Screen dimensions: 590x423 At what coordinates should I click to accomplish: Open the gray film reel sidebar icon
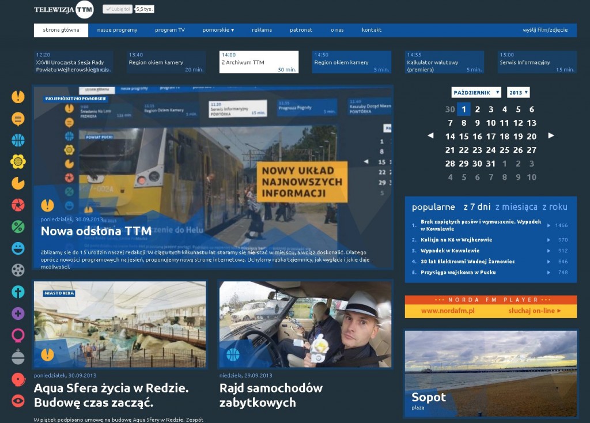[x=18, y=270]
